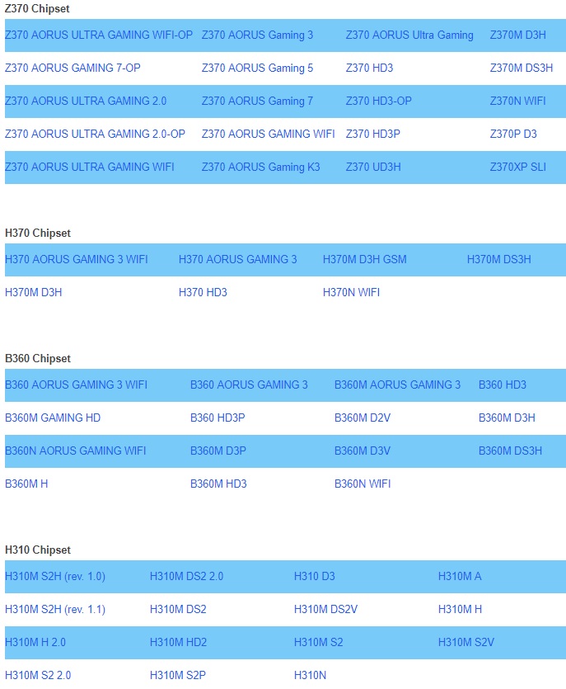The image size is (566, 689).
Task: Open Z370 AORUS GAMING 7-OP link
Action: [x=73, y=68]
